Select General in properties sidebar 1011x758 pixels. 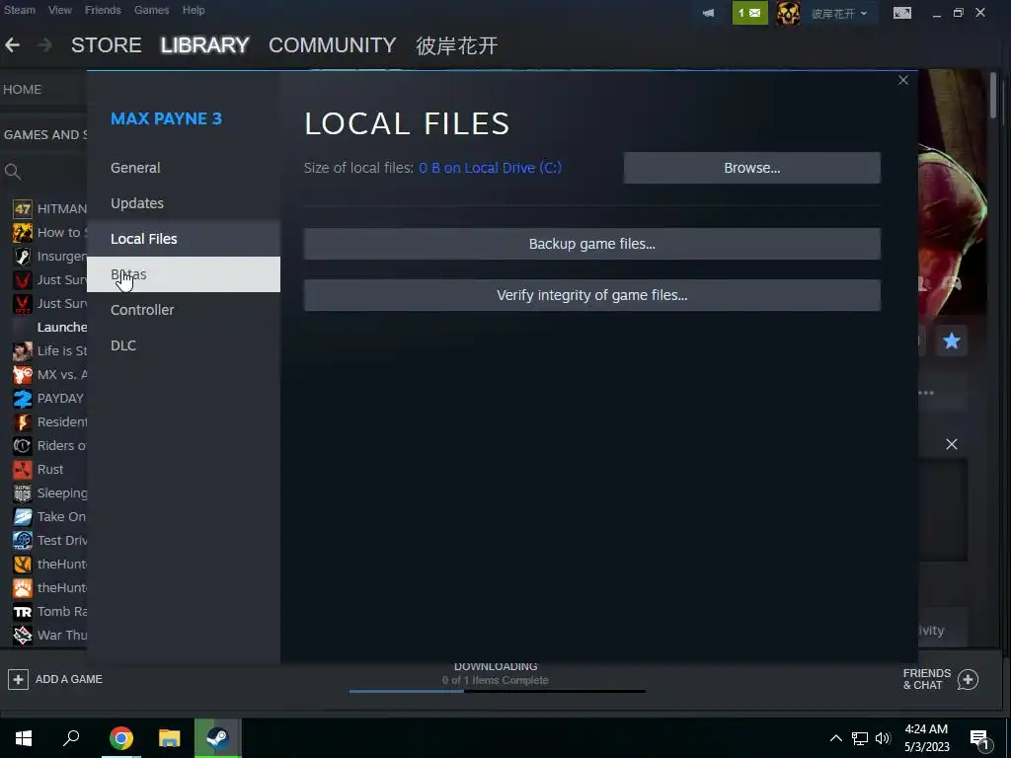point(183,168)
